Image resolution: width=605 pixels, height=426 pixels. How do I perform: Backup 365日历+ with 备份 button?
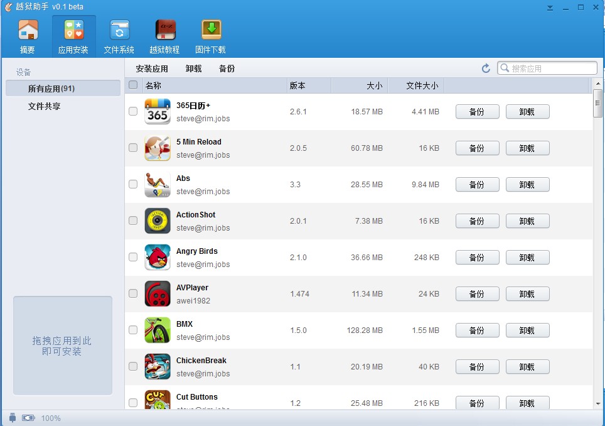[x=478, y=112]
